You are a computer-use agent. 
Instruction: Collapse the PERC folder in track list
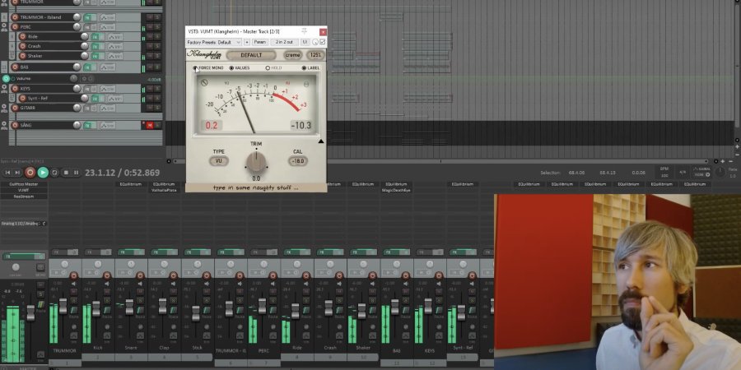pos(4,27)
